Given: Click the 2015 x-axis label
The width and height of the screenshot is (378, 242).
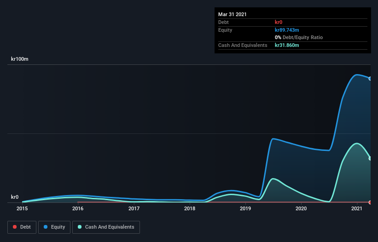Looking at the screenshot, I should (x=22, y=208).
